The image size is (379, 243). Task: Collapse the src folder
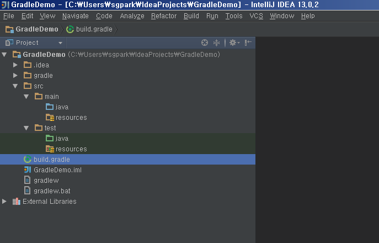(15, 86)
